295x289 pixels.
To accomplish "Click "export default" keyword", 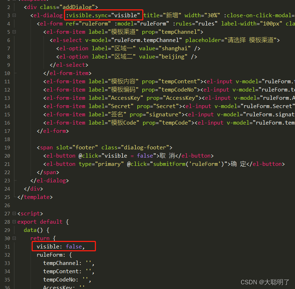I will (x=40, y=222).
